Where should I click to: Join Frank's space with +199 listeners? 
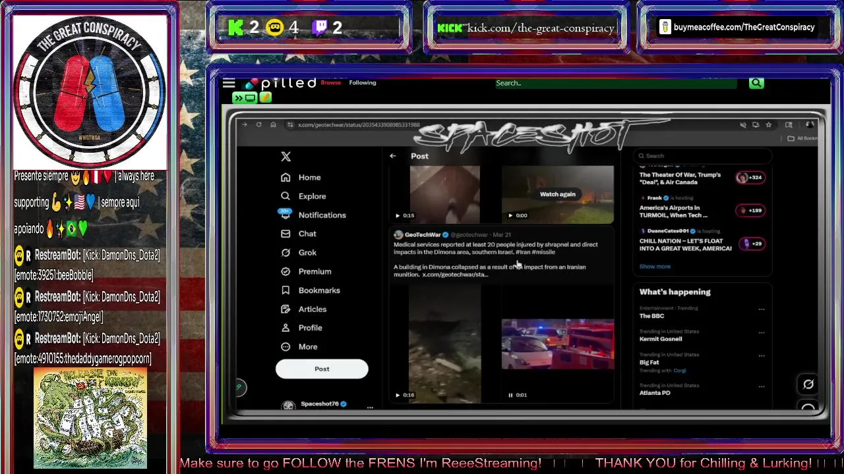pyautogui.click(x=750, y=211)
